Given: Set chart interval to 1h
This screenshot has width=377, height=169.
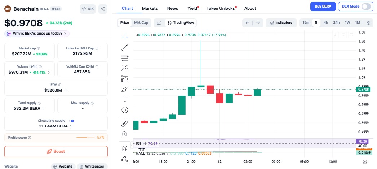Looking at the screenshot, I should [316, 23].
